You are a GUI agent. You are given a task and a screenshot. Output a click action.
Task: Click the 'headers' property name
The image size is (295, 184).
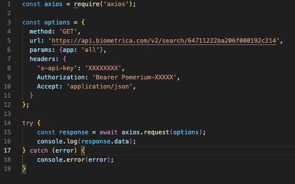[42, 59]
